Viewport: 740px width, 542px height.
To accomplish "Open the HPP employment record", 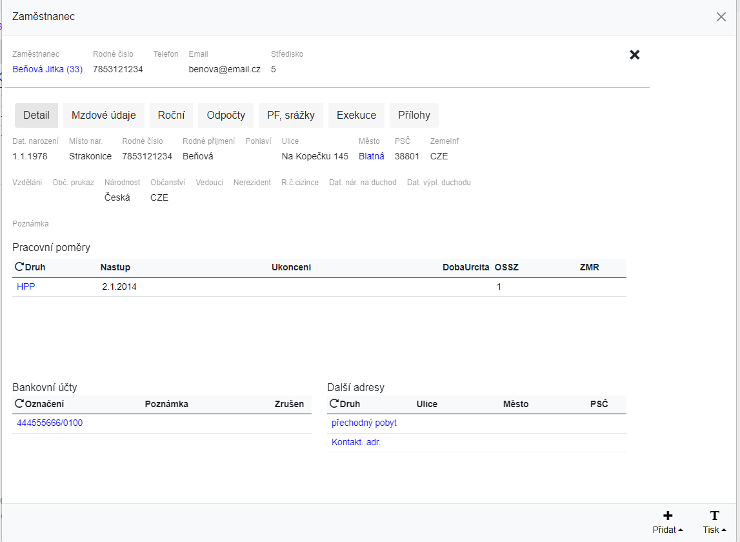I will pyautogui.click(x=26, y=286).
